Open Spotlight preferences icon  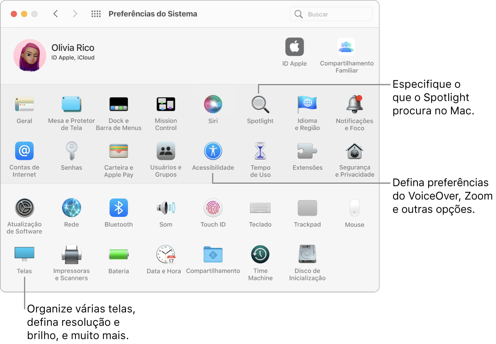pyautogui.click(x=260, y=104)
